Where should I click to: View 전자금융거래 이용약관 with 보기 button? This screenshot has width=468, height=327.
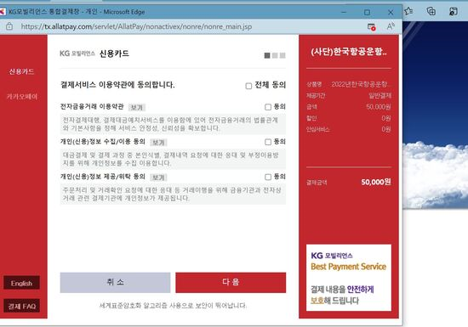pyautogui.click(x=137, y=108)
